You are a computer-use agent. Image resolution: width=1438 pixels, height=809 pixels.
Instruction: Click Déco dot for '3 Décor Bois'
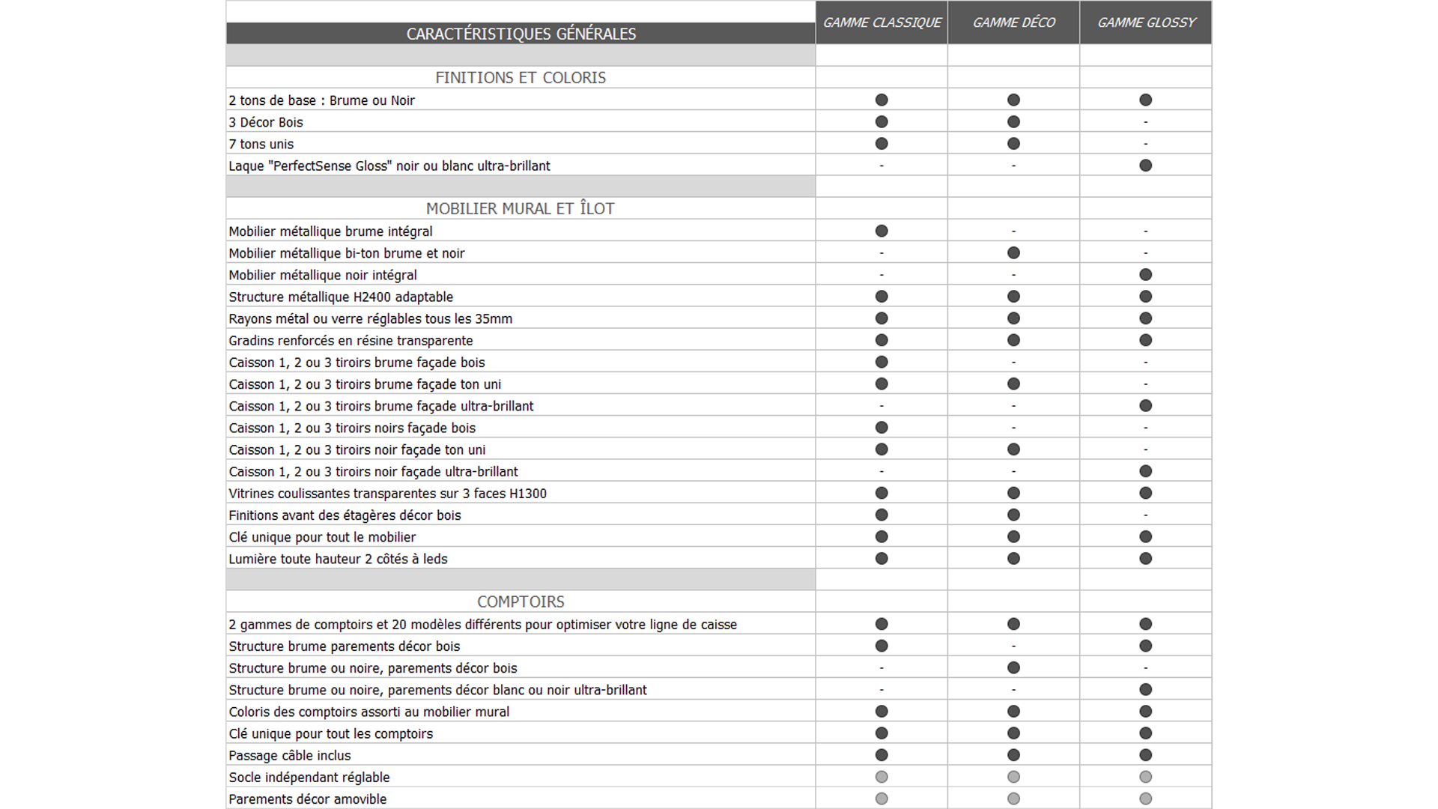1013,121
